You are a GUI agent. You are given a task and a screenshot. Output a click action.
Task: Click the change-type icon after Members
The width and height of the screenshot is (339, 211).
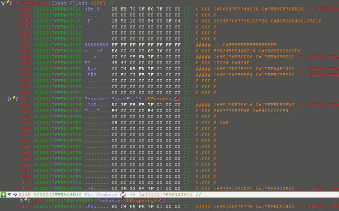[x=123, y=195]
